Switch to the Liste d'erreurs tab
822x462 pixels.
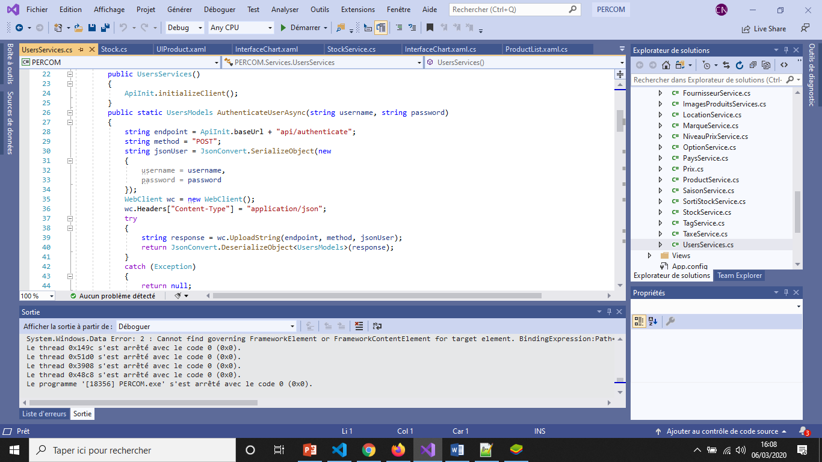pos(45,414)
